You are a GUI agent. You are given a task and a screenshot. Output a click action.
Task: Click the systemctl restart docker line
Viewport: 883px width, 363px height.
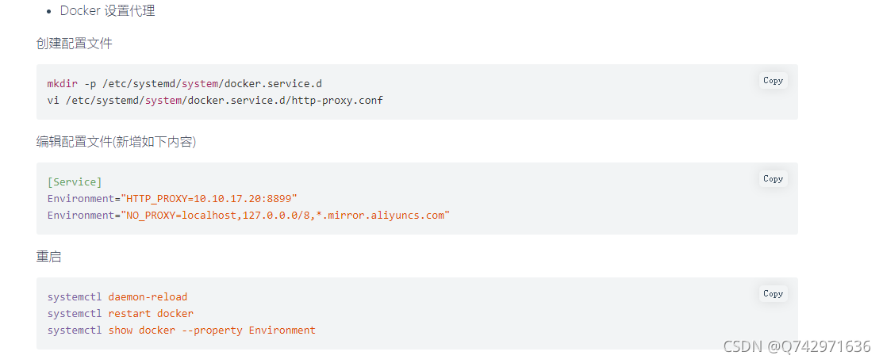coord(121,314)
